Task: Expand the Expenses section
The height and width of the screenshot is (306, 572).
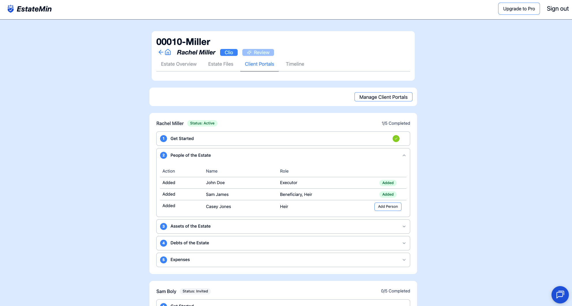Action: pyautogui.click(x=404, y=260)
